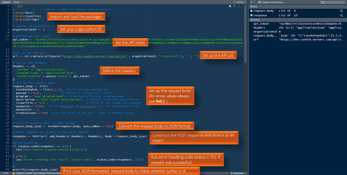
Task: Select the url value row
Action: tap(298, 40)
